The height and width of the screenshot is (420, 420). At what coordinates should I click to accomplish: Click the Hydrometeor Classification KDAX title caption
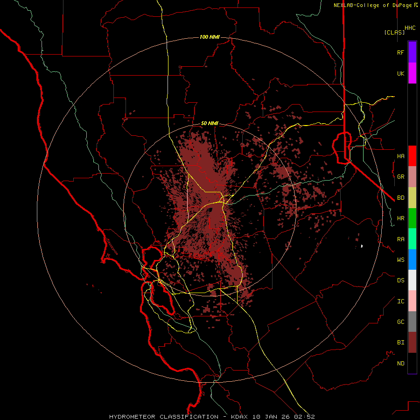[211, 417]
